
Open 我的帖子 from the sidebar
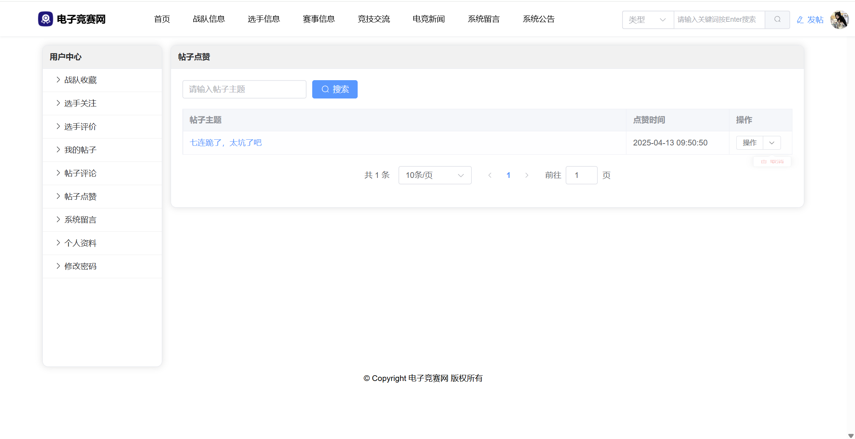point(81,150)
